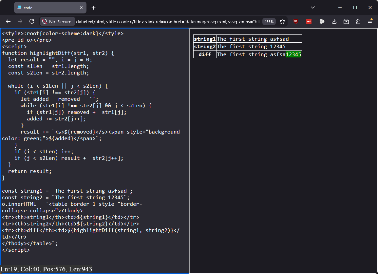Screen dimensions: 378x274
Task: Click the 'The first string asfsad' table cell
Action: click(259, 39)
